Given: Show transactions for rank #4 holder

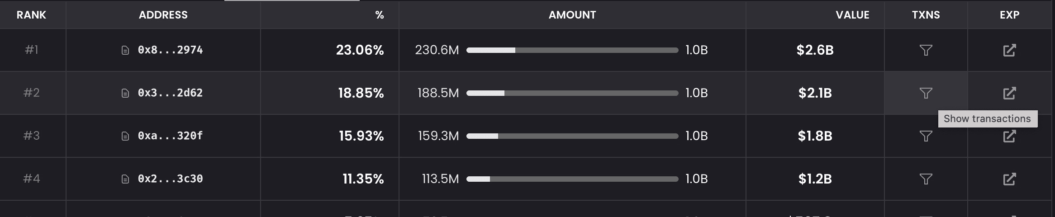Looking at the screenshot, I should point(926,179).
